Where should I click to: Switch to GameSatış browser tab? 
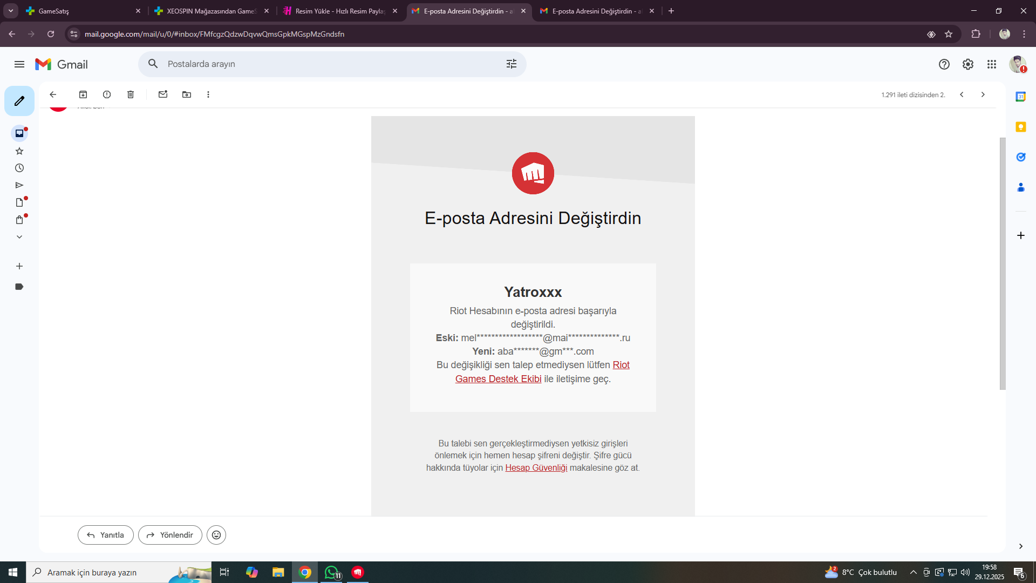click(83, 11)
